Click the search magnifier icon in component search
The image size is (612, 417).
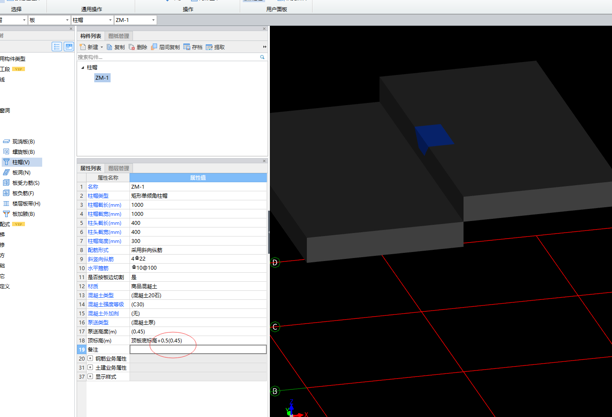[262, 57]
